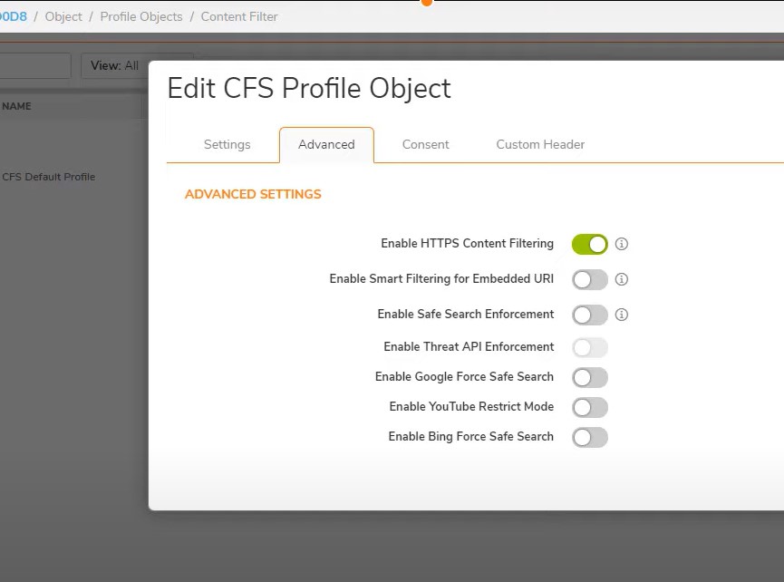This screenshot has height=582, width=784.
Task: Click the search field left of View
Action: [34, 65]
